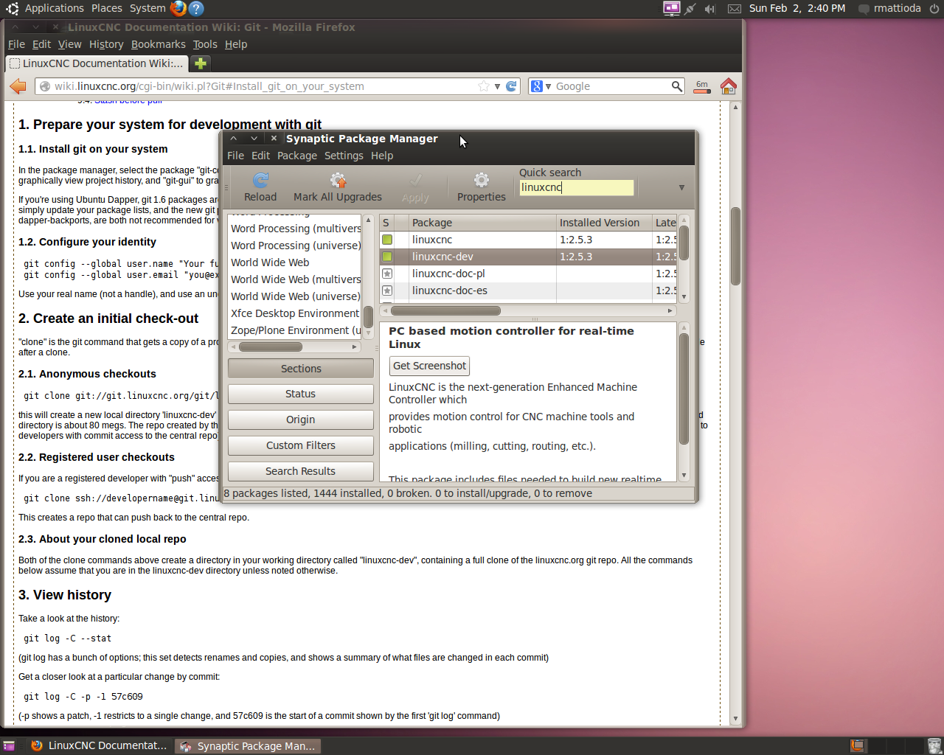Toggle status box for linuxcnc-doc-es
This screenshot has width=944, height=755.
[387, 290]
